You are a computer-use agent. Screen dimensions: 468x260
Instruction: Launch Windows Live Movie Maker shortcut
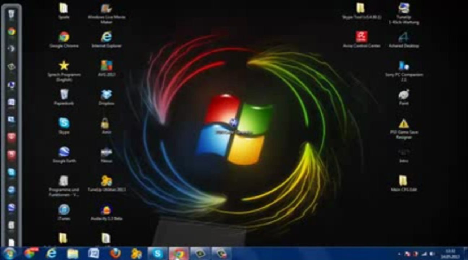(106, 13)
